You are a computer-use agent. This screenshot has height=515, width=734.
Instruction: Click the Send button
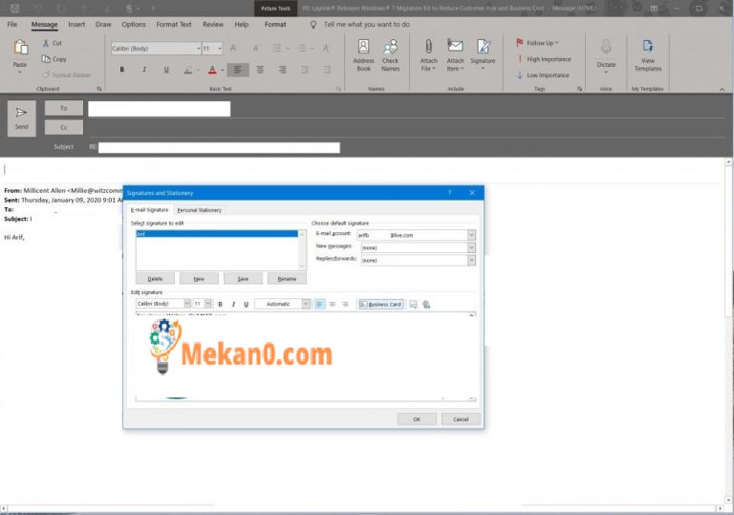(x=22, y=118)
